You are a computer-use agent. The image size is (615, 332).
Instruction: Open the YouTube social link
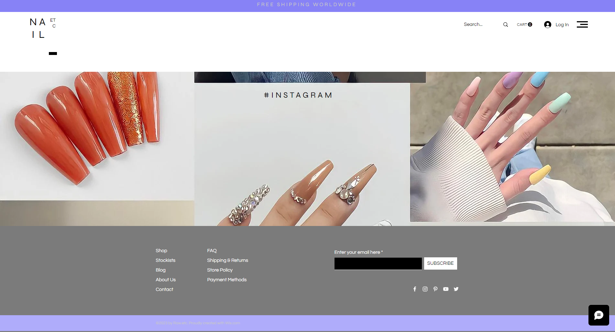click(445, 289)
